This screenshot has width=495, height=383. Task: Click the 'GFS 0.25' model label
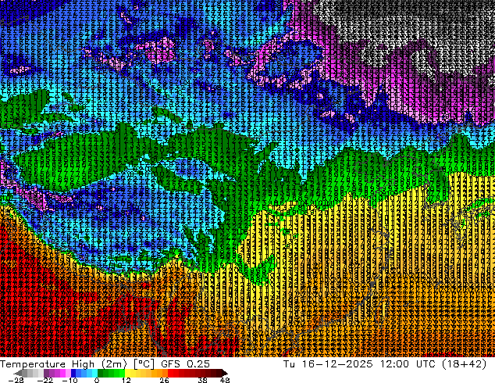point(185,364)
